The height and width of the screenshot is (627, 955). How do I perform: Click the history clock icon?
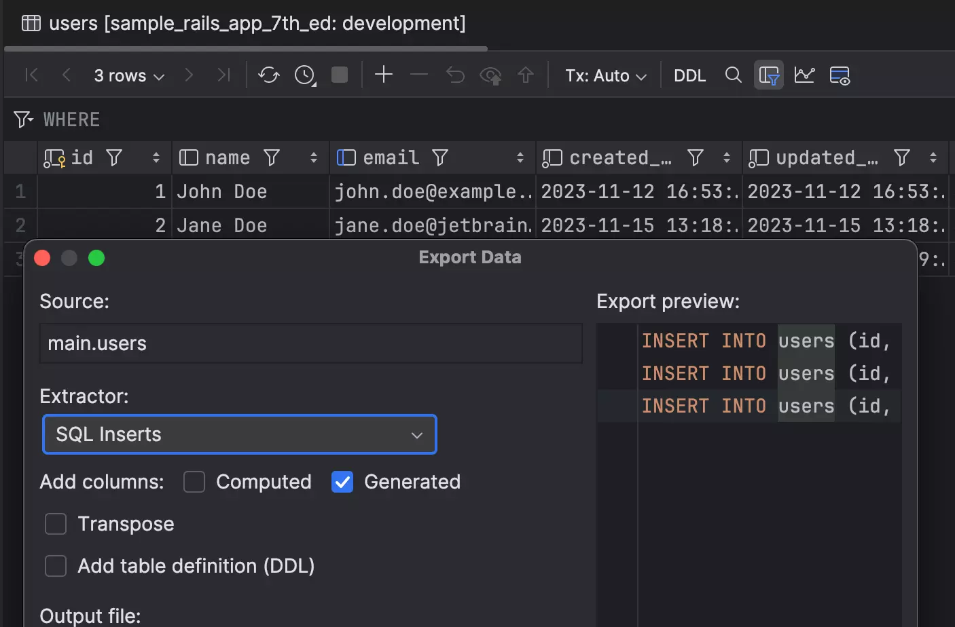(304, 75)
